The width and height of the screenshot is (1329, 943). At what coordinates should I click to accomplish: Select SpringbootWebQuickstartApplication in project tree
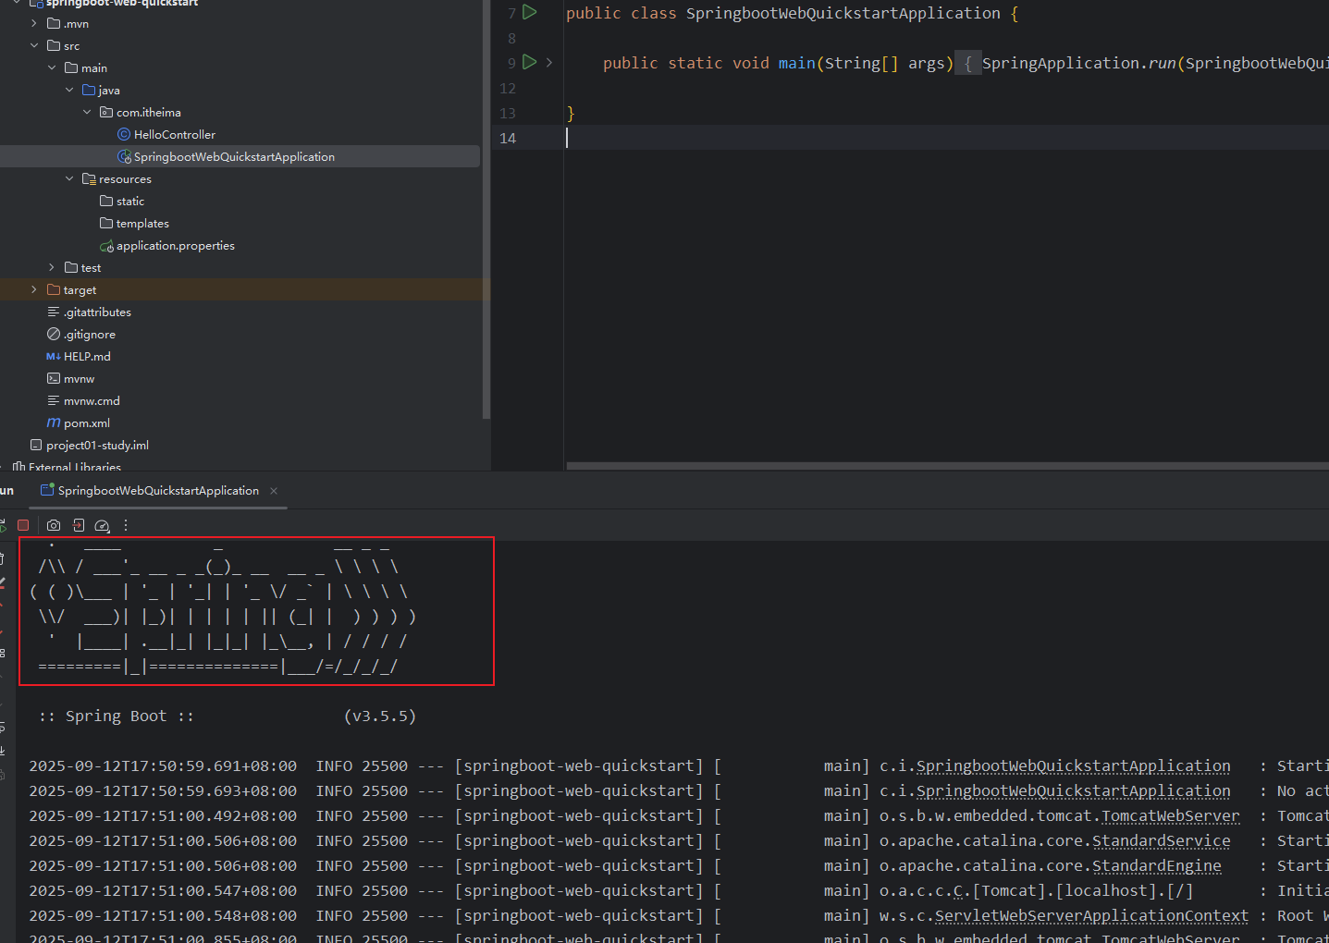pyautogui.click(x=234, y=156)
